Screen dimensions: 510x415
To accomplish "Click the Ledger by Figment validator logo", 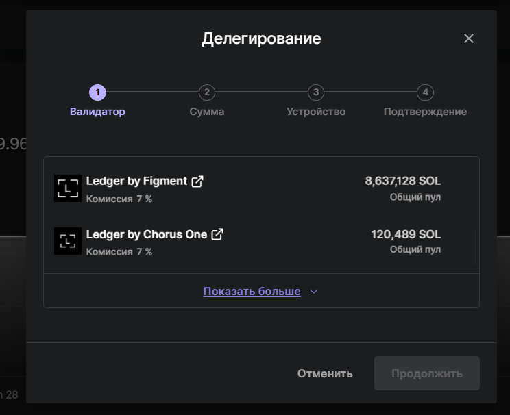I will [x=67, y=188].
